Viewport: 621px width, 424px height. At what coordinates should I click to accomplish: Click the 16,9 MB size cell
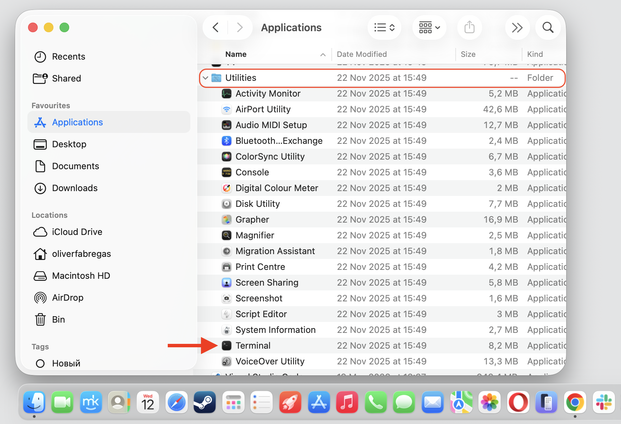(500, 220)
